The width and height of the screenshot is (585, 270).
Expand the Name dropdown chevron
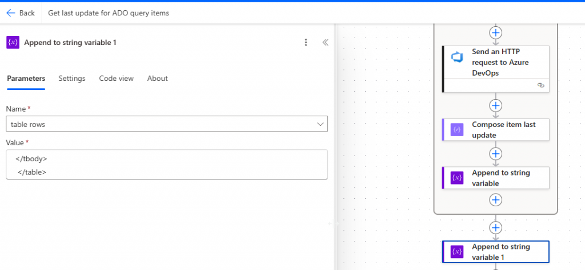320,124
